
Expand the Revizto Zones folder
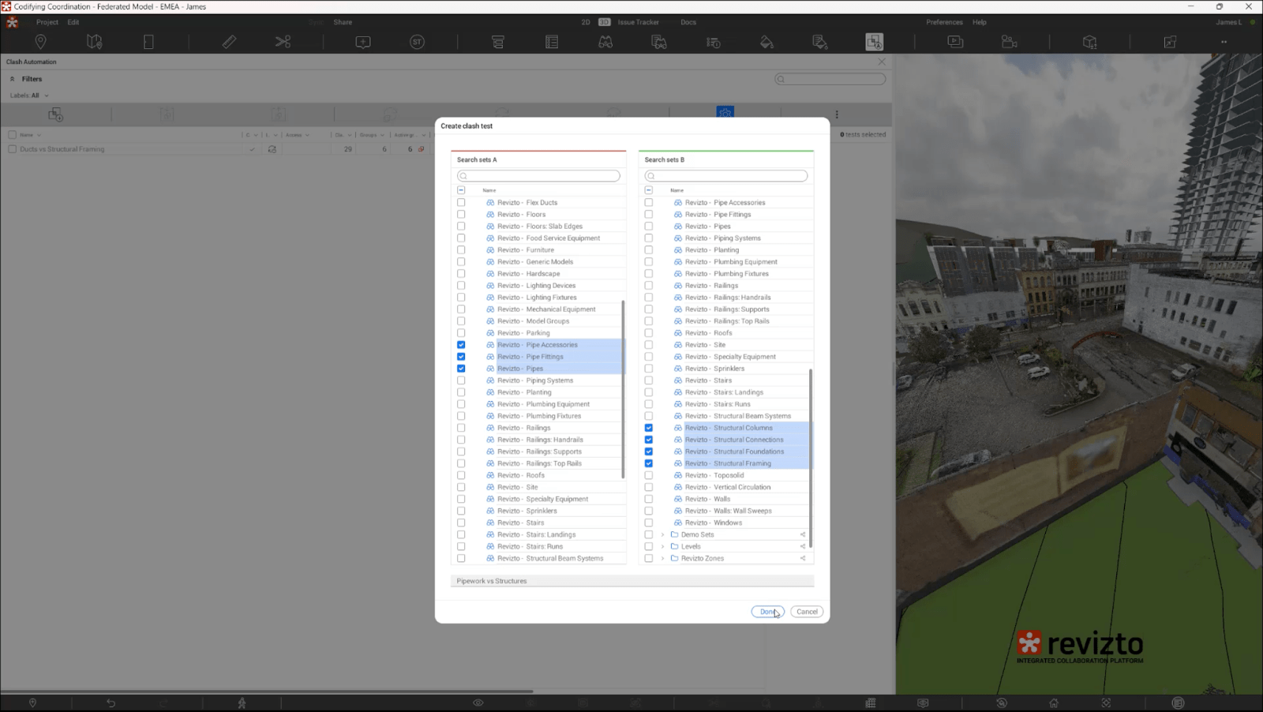click(662, 558)
